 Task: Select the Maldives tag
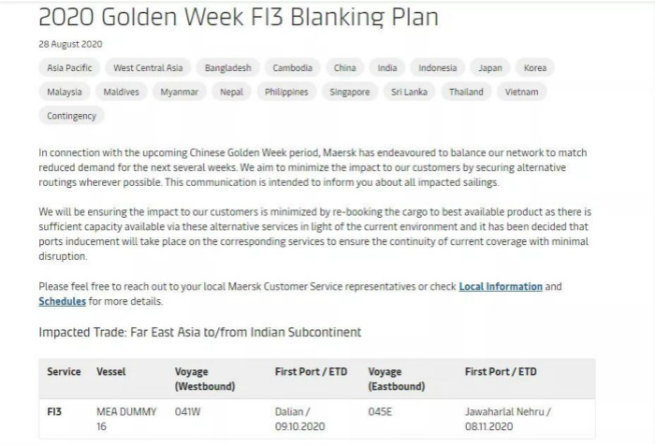(121, 92)
